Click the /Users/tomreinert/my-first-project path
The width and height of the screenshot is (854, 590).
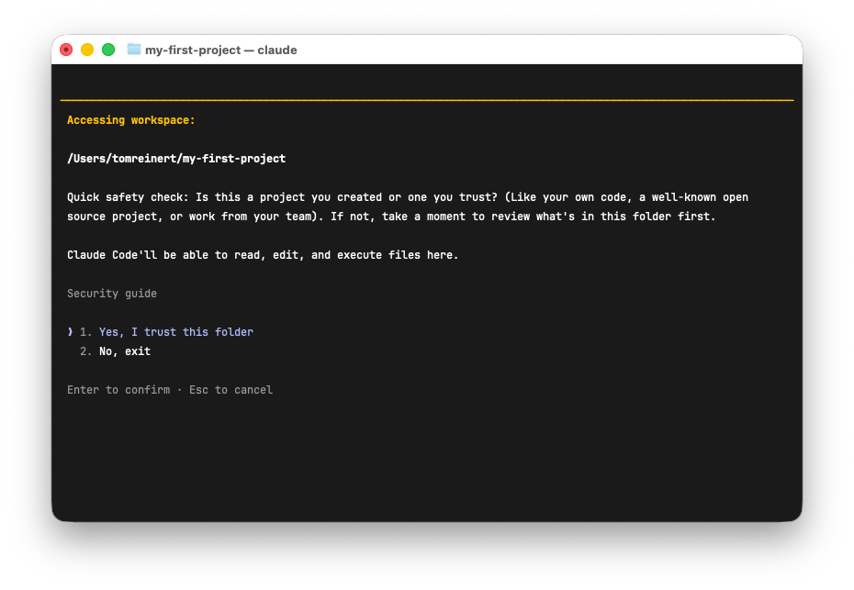click(176, 159)
